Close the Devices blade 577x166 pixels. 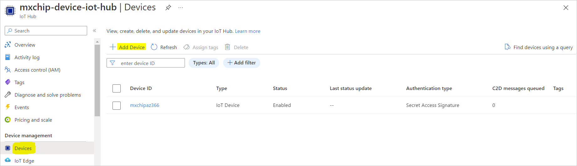point(566,8)
